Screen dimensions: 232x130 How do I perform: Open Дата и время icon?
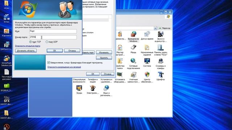click(x=147, y=35)
